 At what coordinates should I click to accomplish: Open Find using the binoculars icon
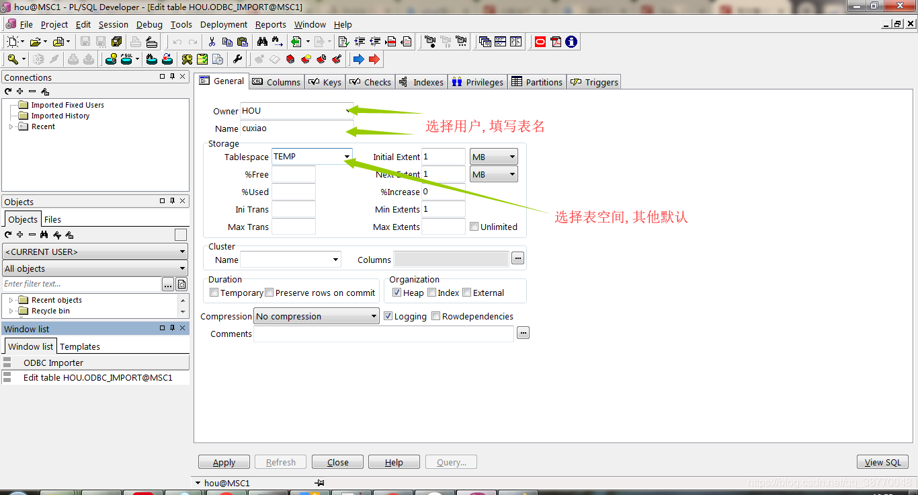pos(262,41)
